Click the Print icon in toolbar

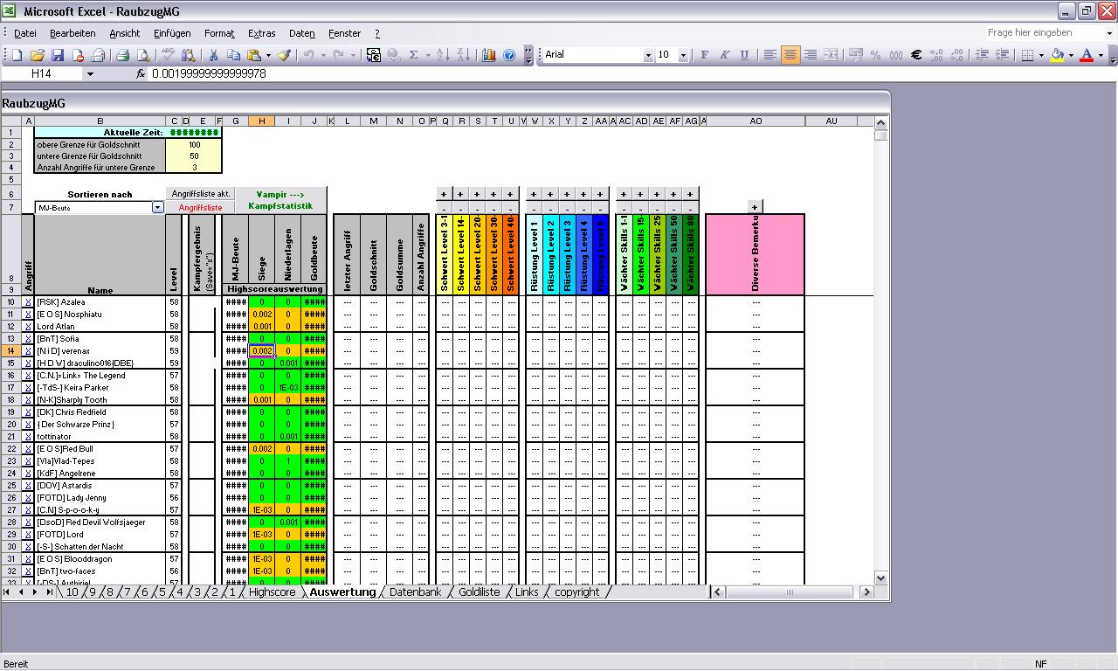point(122,55)
